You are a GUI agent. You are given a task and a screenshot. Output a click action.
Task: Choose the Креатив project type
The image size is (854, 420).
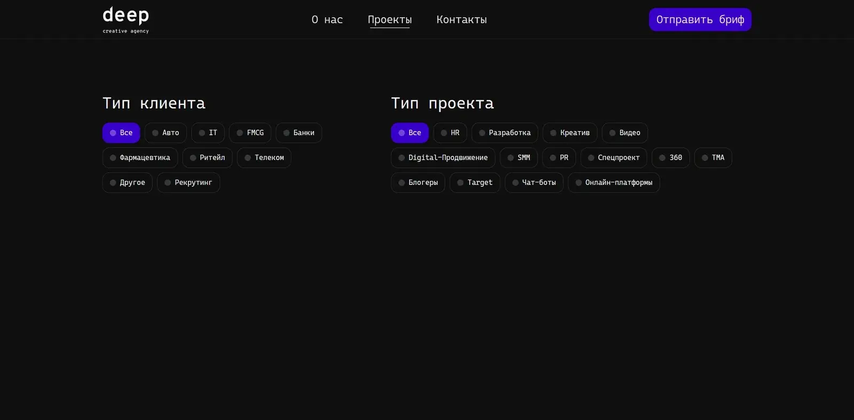tap(570, 133)
